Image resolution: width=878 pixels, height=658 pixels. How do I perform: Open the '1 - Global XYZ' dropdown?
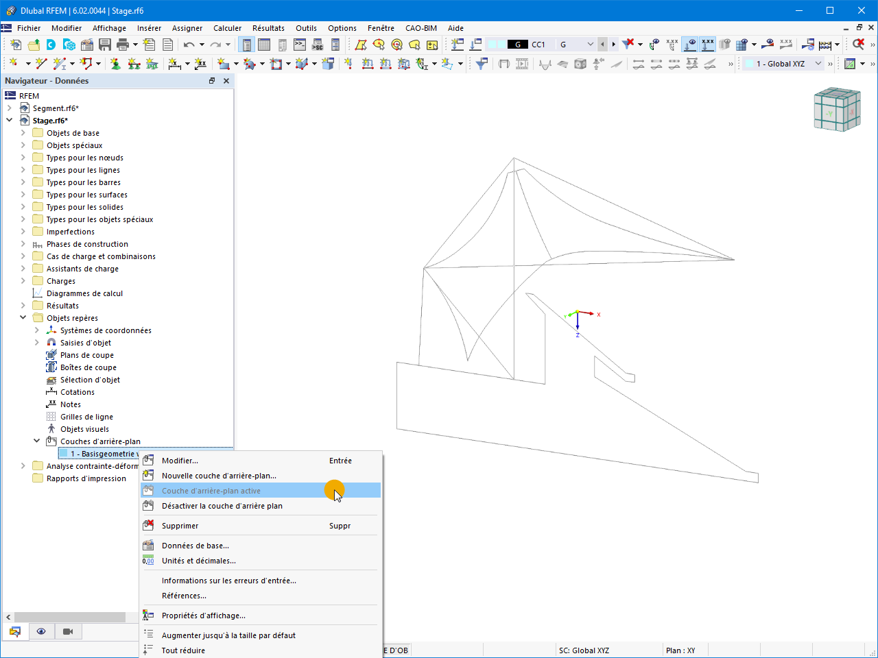[782, 63]
